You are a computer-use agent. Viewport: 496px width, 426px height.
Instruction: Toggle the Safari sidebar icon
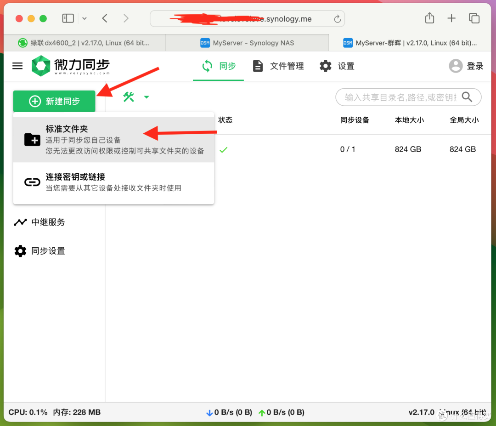point(68,18)
